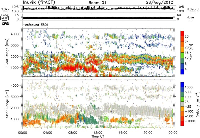Click the date '28/Aug/2012'
The image size is (200, 138).
(x=159, y=2)
